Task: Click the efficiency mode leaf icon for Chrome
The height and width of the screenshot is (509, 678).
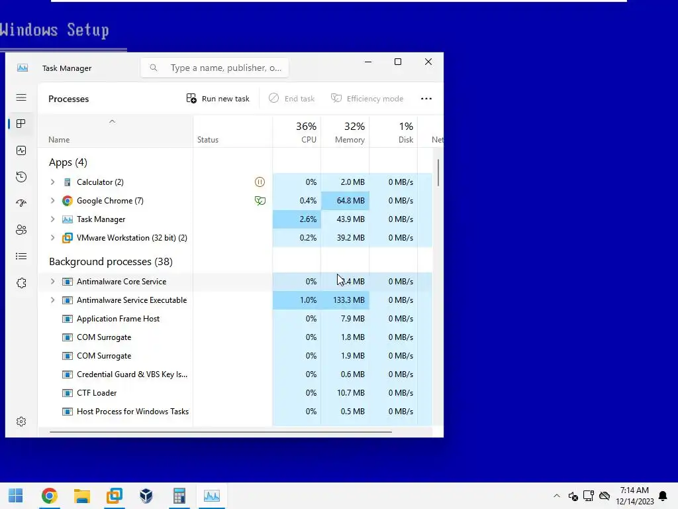Action: click(x=260, y=200)
